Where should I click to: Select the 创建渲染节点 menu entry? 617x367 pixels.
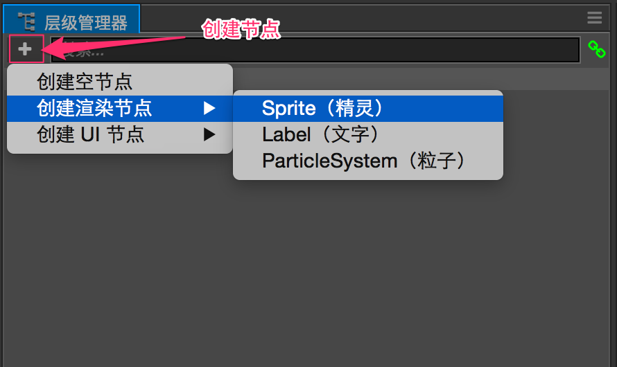pos(120,109)
